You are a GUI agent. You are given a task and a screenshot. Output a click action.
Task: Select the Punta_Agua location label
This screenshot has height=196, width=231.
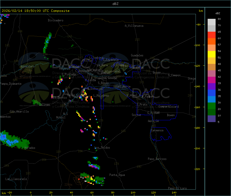tap(117, 175)
